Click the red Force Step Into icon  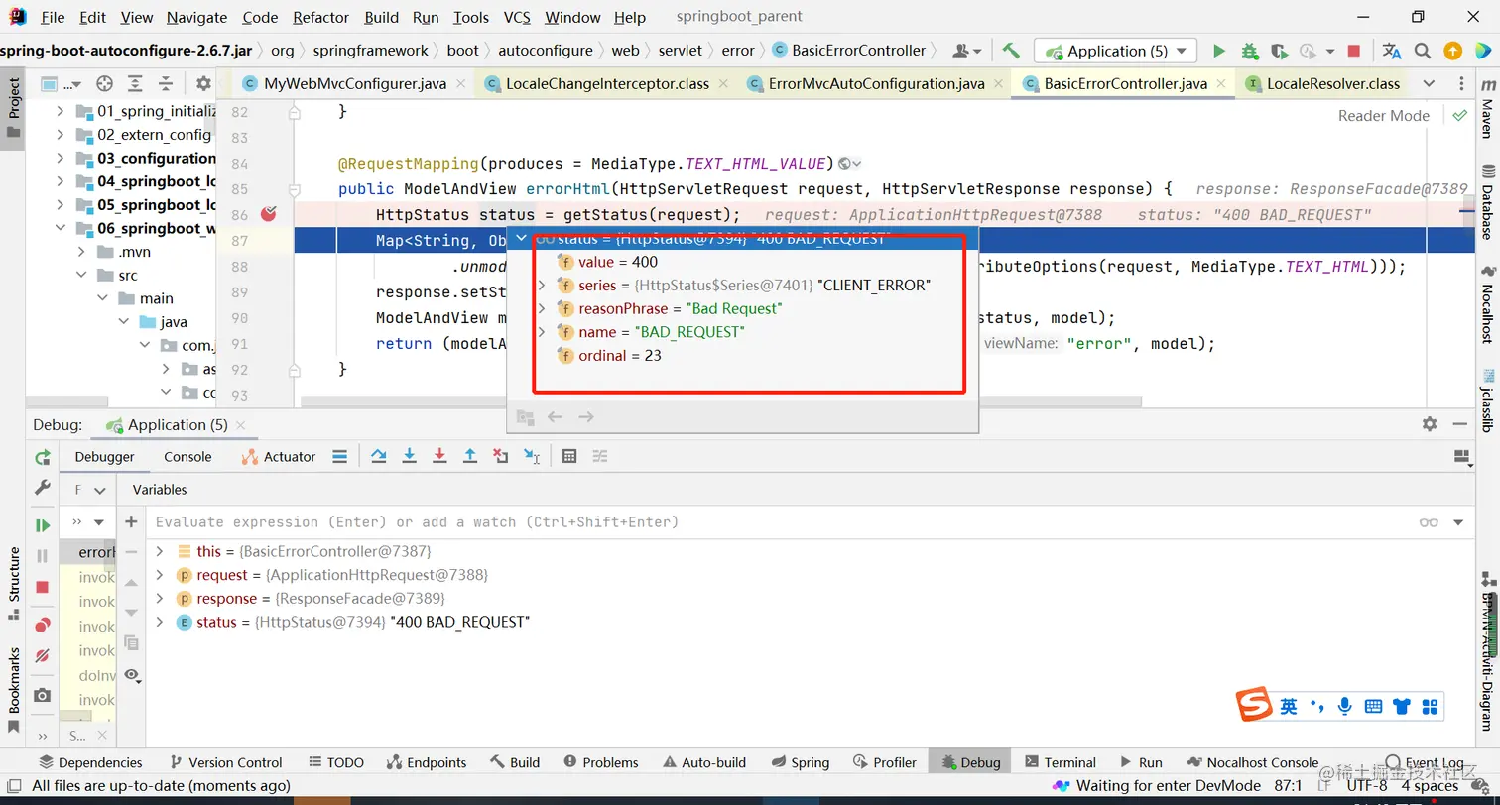pyautogui.click(x=439, y=456)
